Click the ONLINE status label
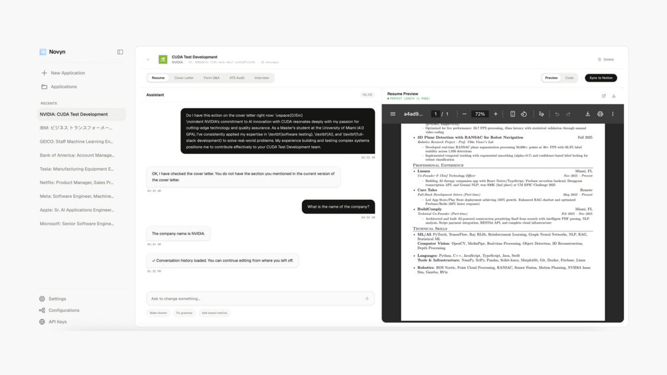The height and width of the screenshot is (375, 667). [x=367, y=95]
